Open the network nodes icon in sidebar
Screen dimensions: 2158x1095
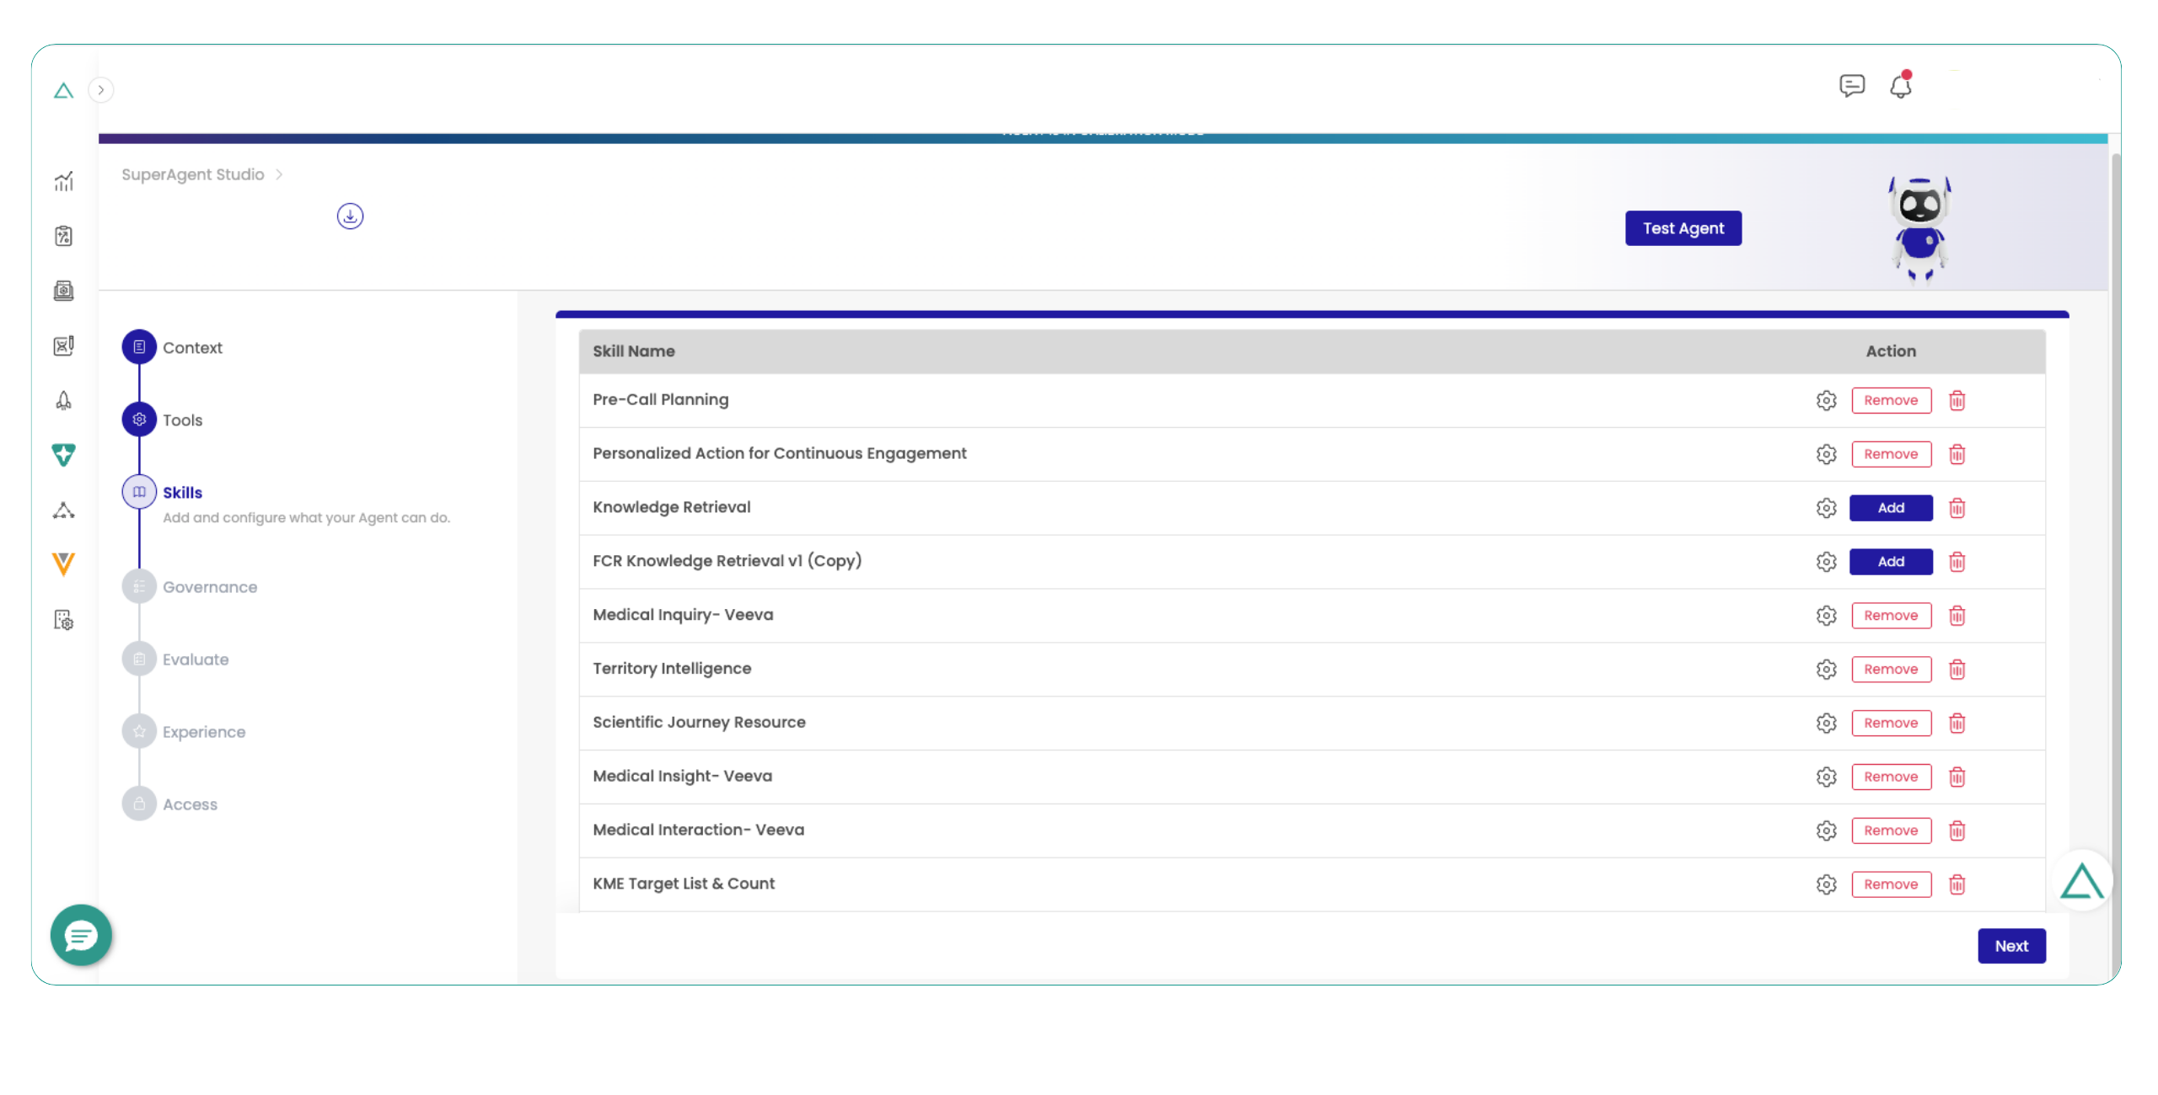(64, 510)
